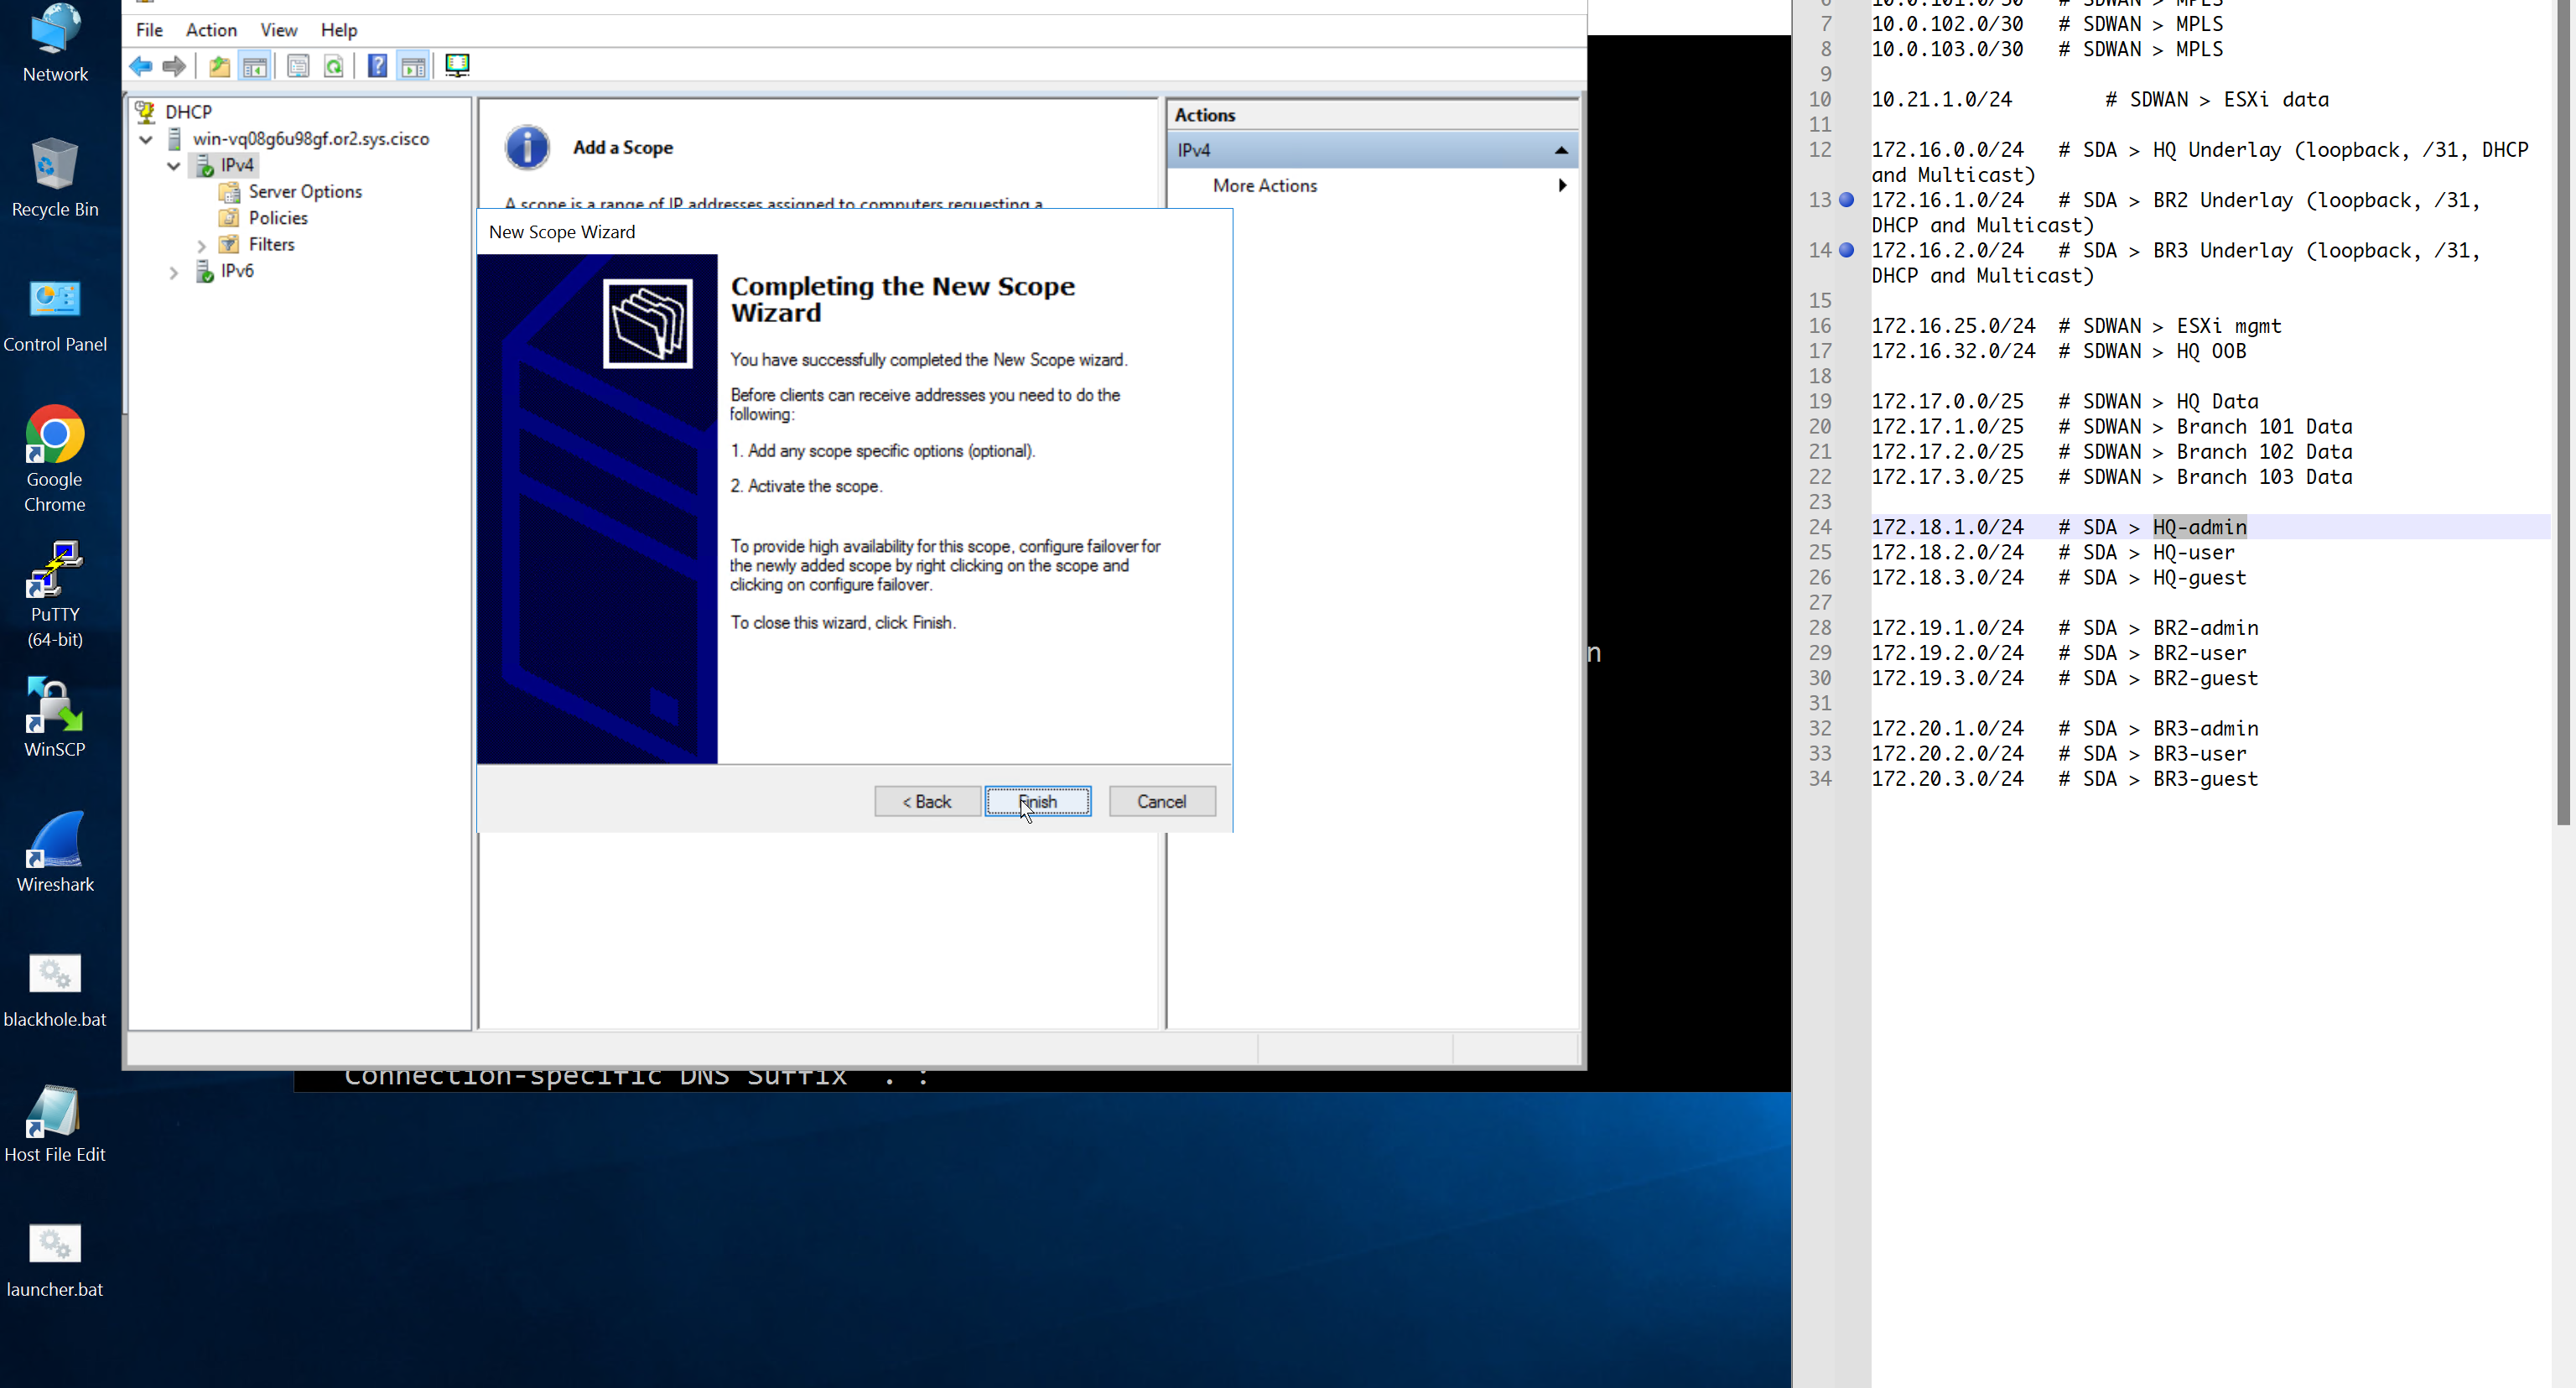Expand the IPv6 tree node
Image resolution: width=2576 pixels, height=1388 pixels.
(x=173, y=272)
